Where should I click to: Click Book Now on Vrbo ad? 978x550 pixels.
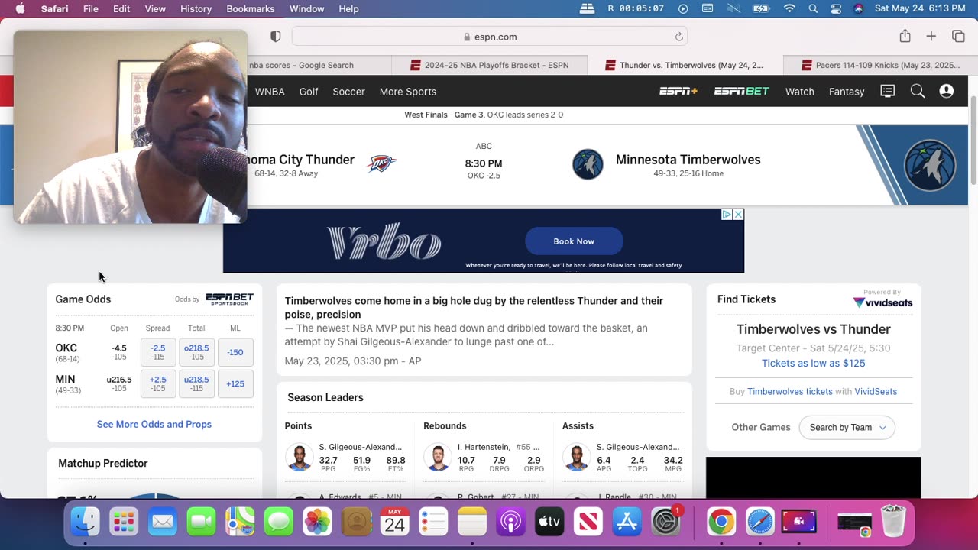[574, 241]
